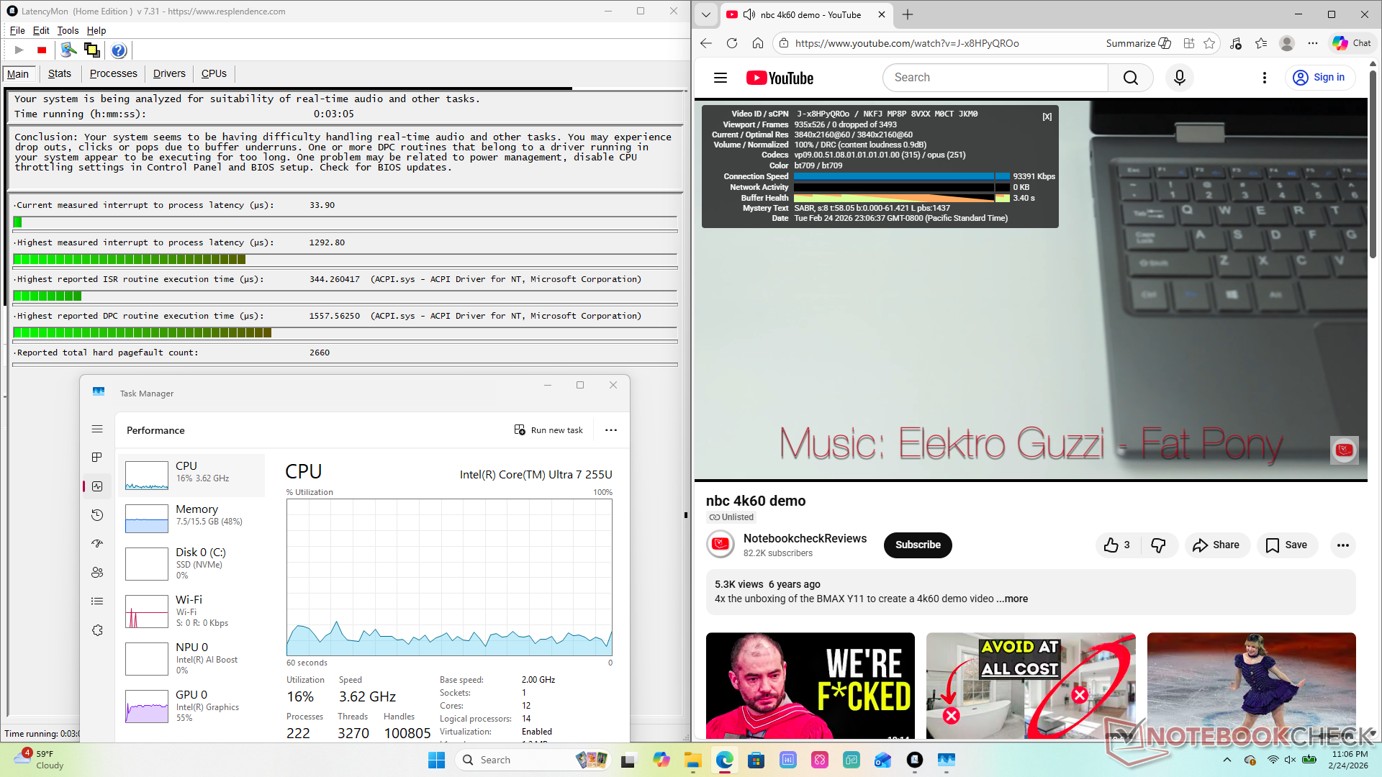The width and height of the screenshot is (1382, 777).
Task: Close the stats for nerds overlay
Action: point(1047,117)
